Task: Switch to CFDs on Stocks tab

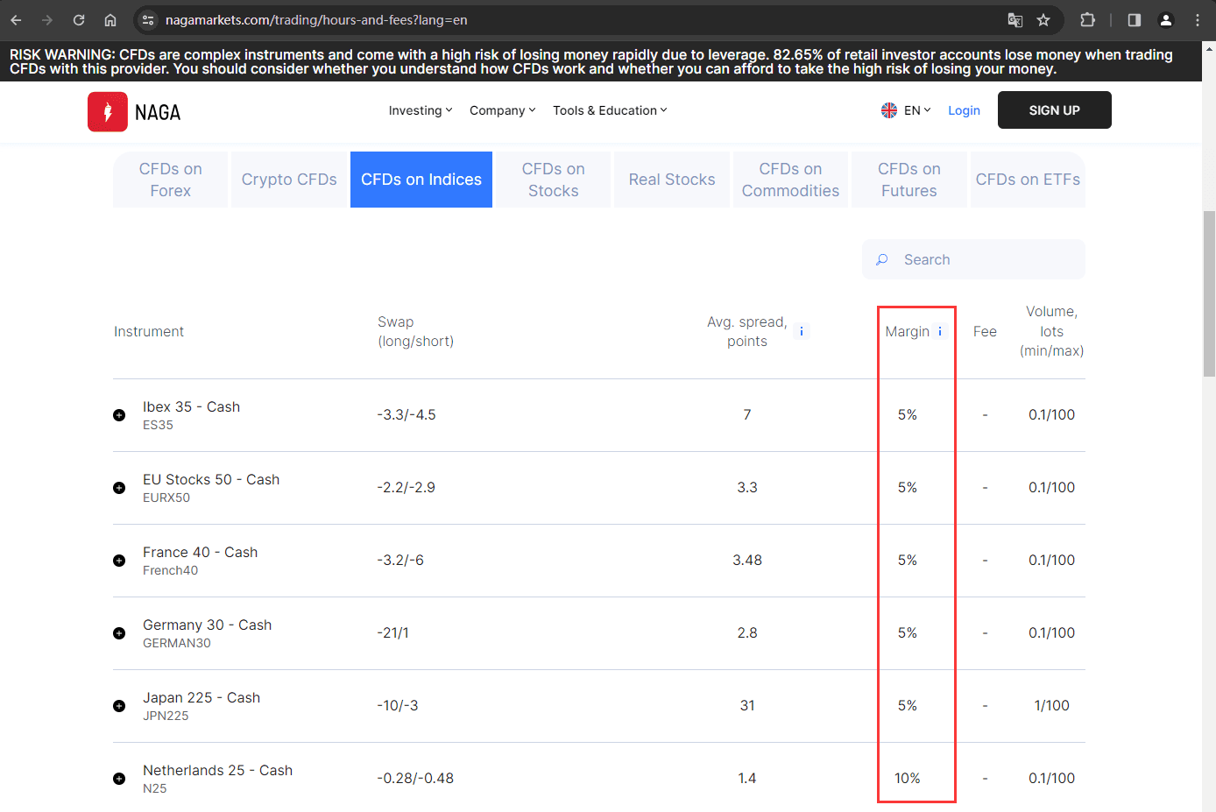Action: [554, 180]
